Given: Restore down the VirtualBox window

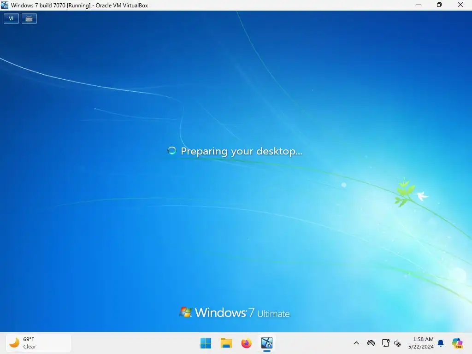Looking at the screenshot, I should click(439, 5).
